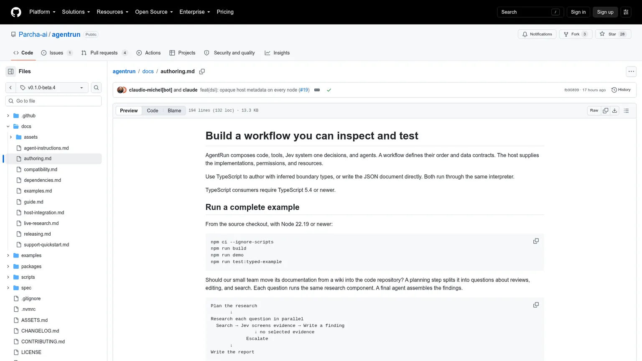Expand the spec folder

pyautogui.click(x=8, y=288)
